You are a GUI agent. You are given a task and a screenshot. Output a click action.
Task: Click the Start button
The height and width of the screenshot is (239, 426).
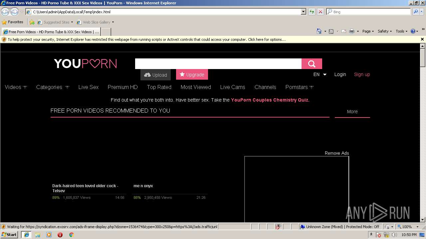click(x=9, y=235)
